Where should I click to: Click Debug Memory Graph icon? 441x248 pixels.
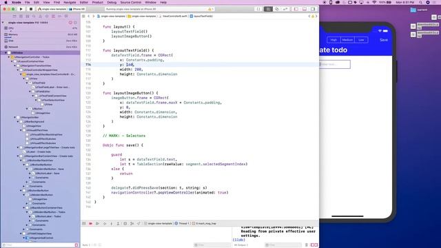[x=132, y=223]
